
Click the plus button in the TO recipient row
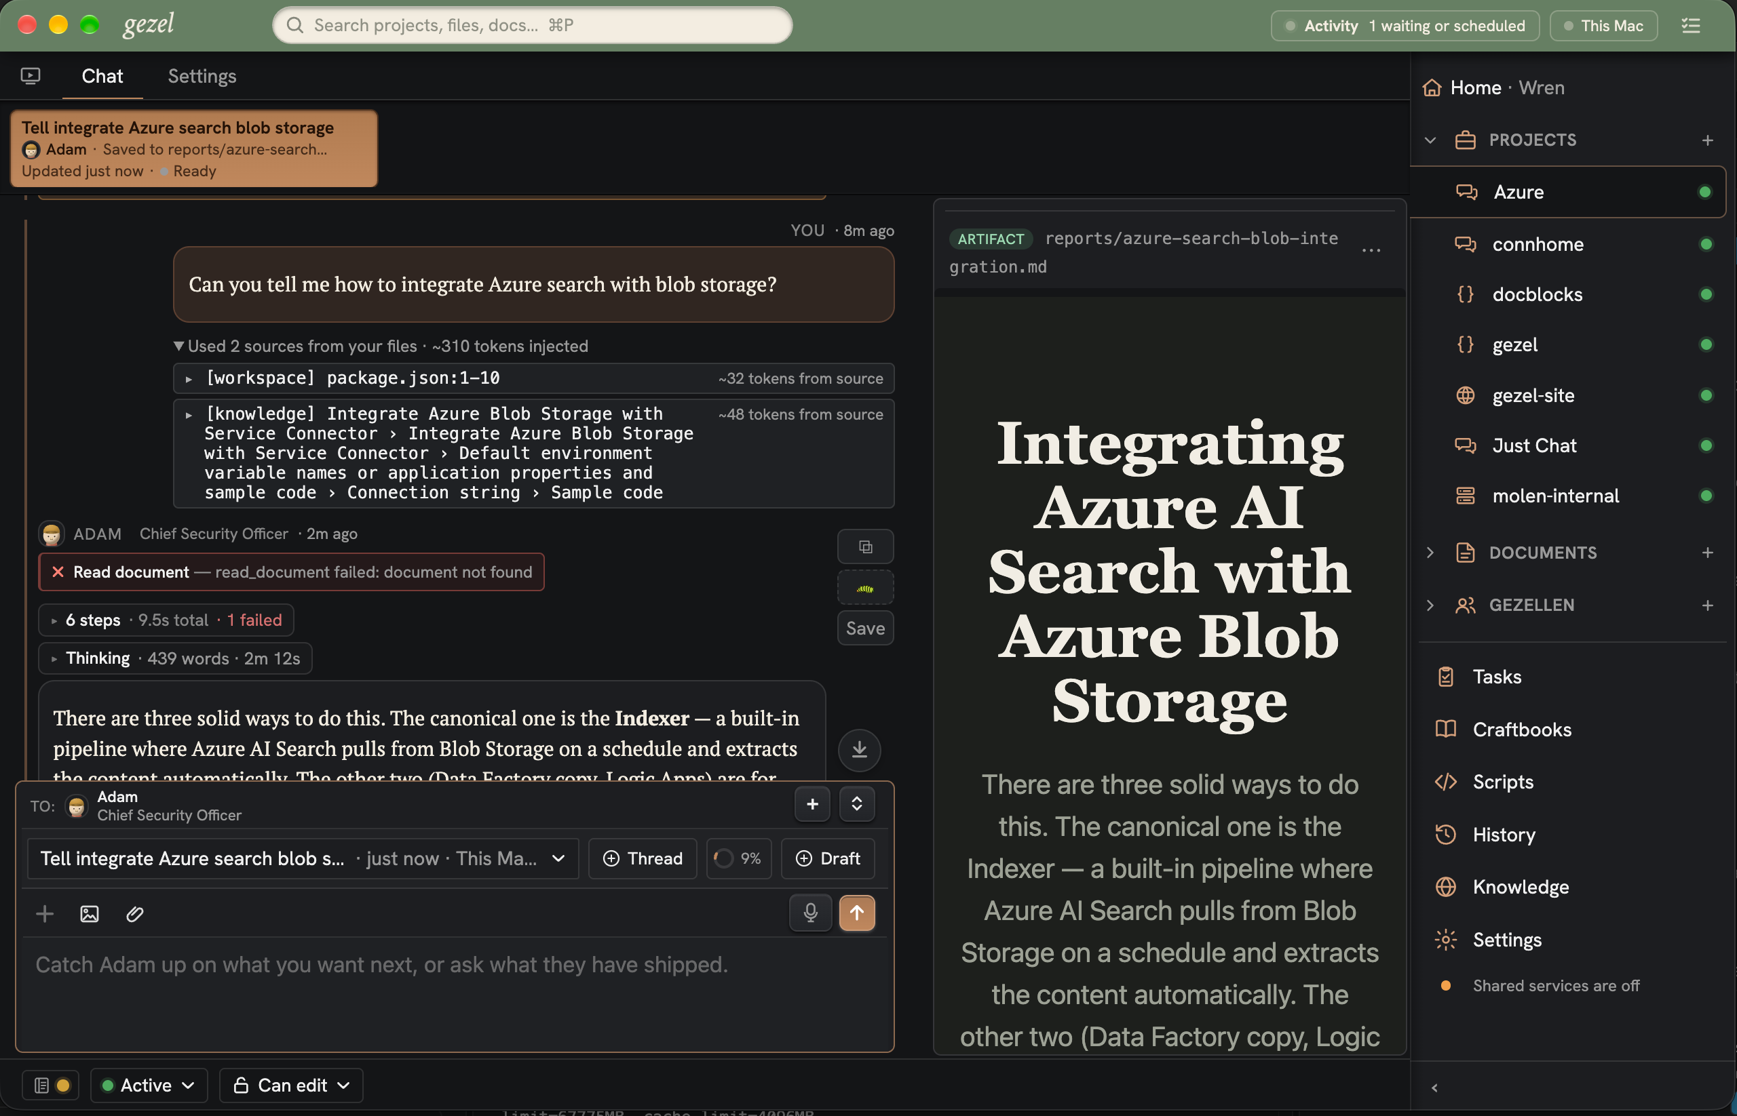(x=812, y=803)
